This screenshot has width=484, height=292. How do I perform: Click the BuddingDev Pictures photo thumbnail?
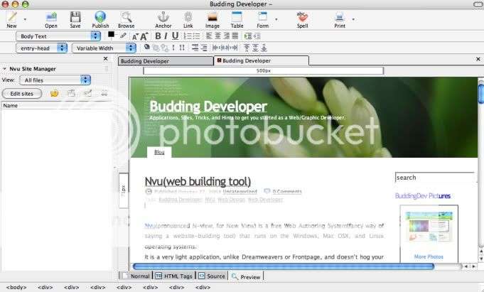(429, 227)
